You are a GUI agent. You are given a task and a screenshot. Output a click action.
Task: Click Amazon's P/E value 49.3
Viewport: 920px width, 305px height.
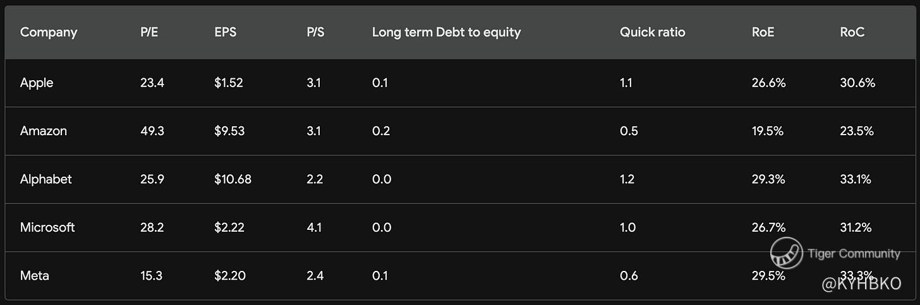pos(152,131)
